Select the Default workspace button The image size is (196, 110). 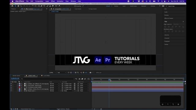tap(108, 6)
